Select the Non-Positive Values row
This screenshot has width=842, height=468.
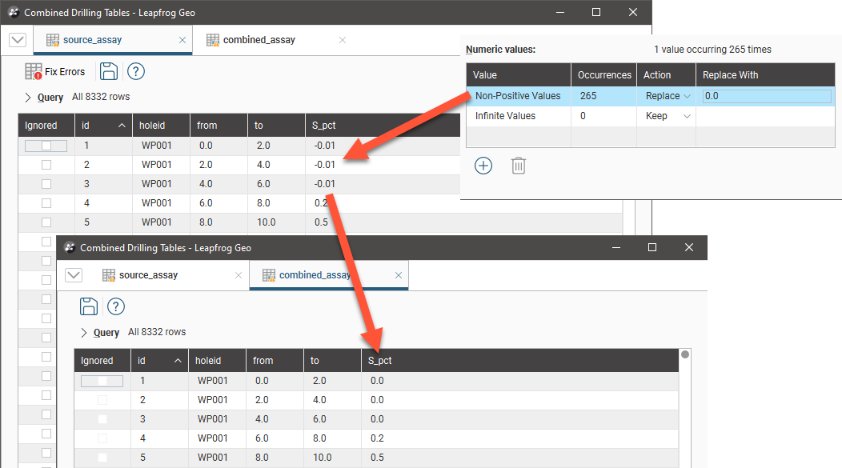coord(650,96)
